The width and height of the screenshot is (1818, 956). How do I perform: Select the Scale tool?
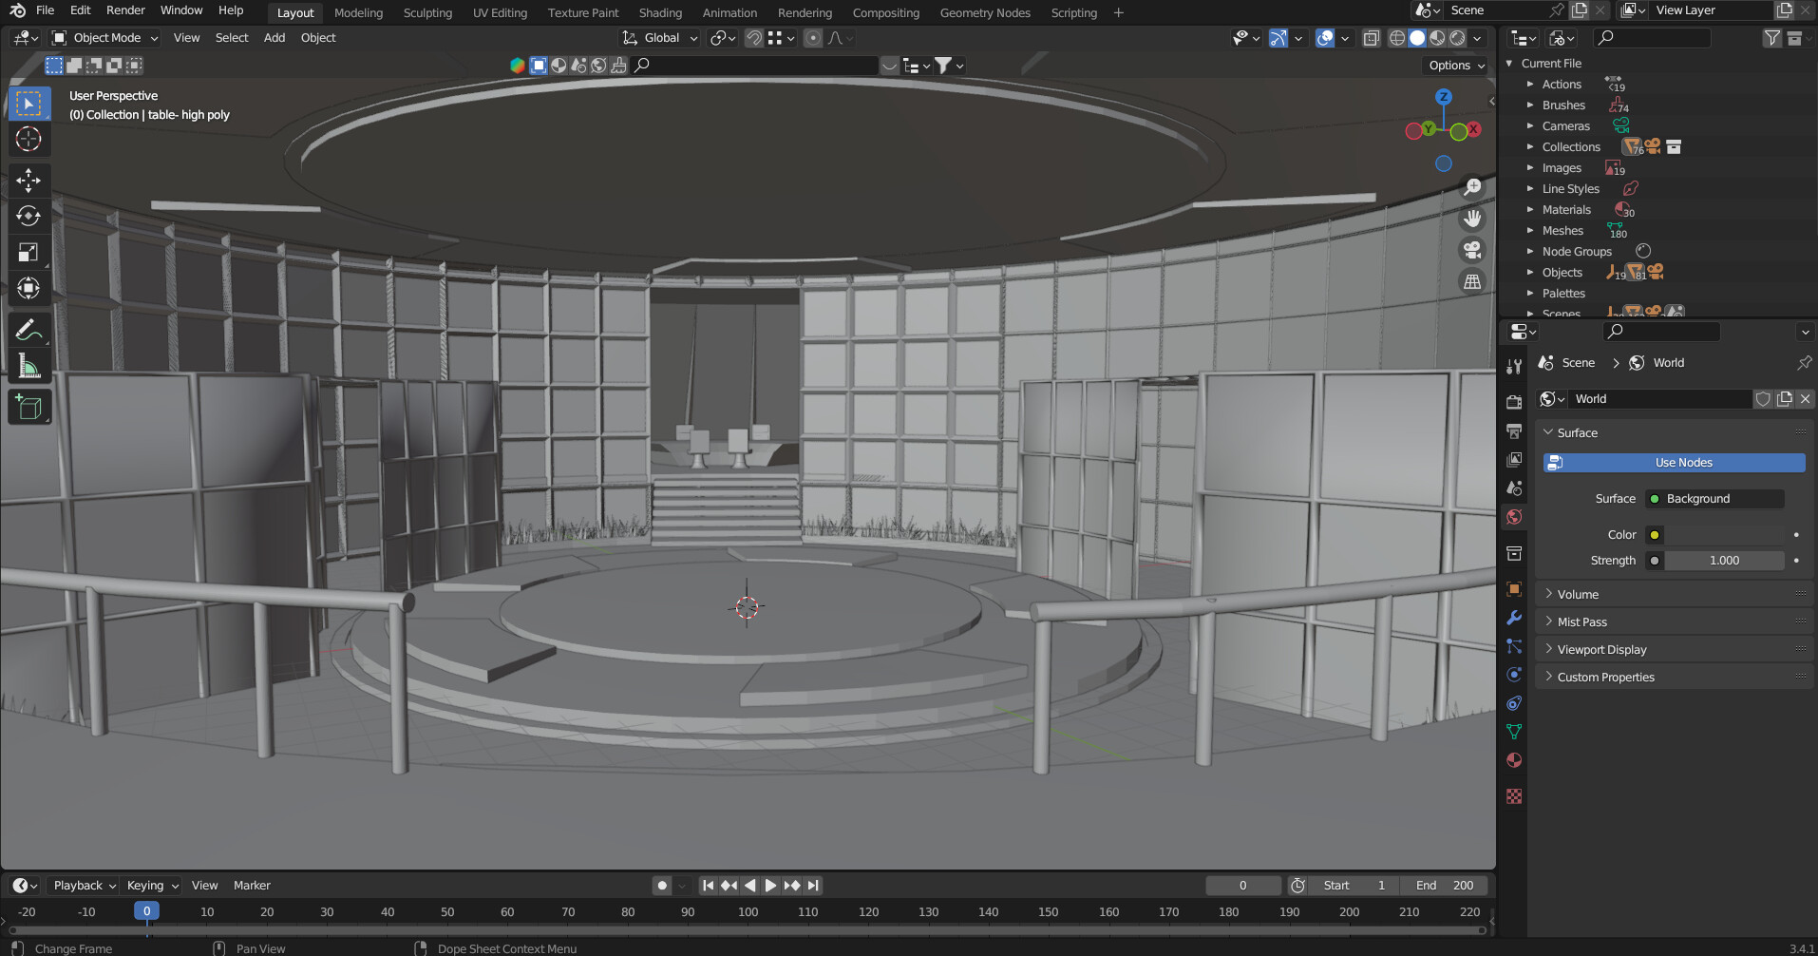point(28,252)
